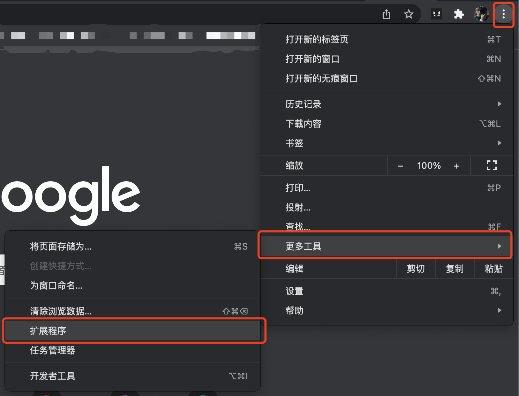Choose 查找... find option
519x396 pixels.
pos(387,226)
